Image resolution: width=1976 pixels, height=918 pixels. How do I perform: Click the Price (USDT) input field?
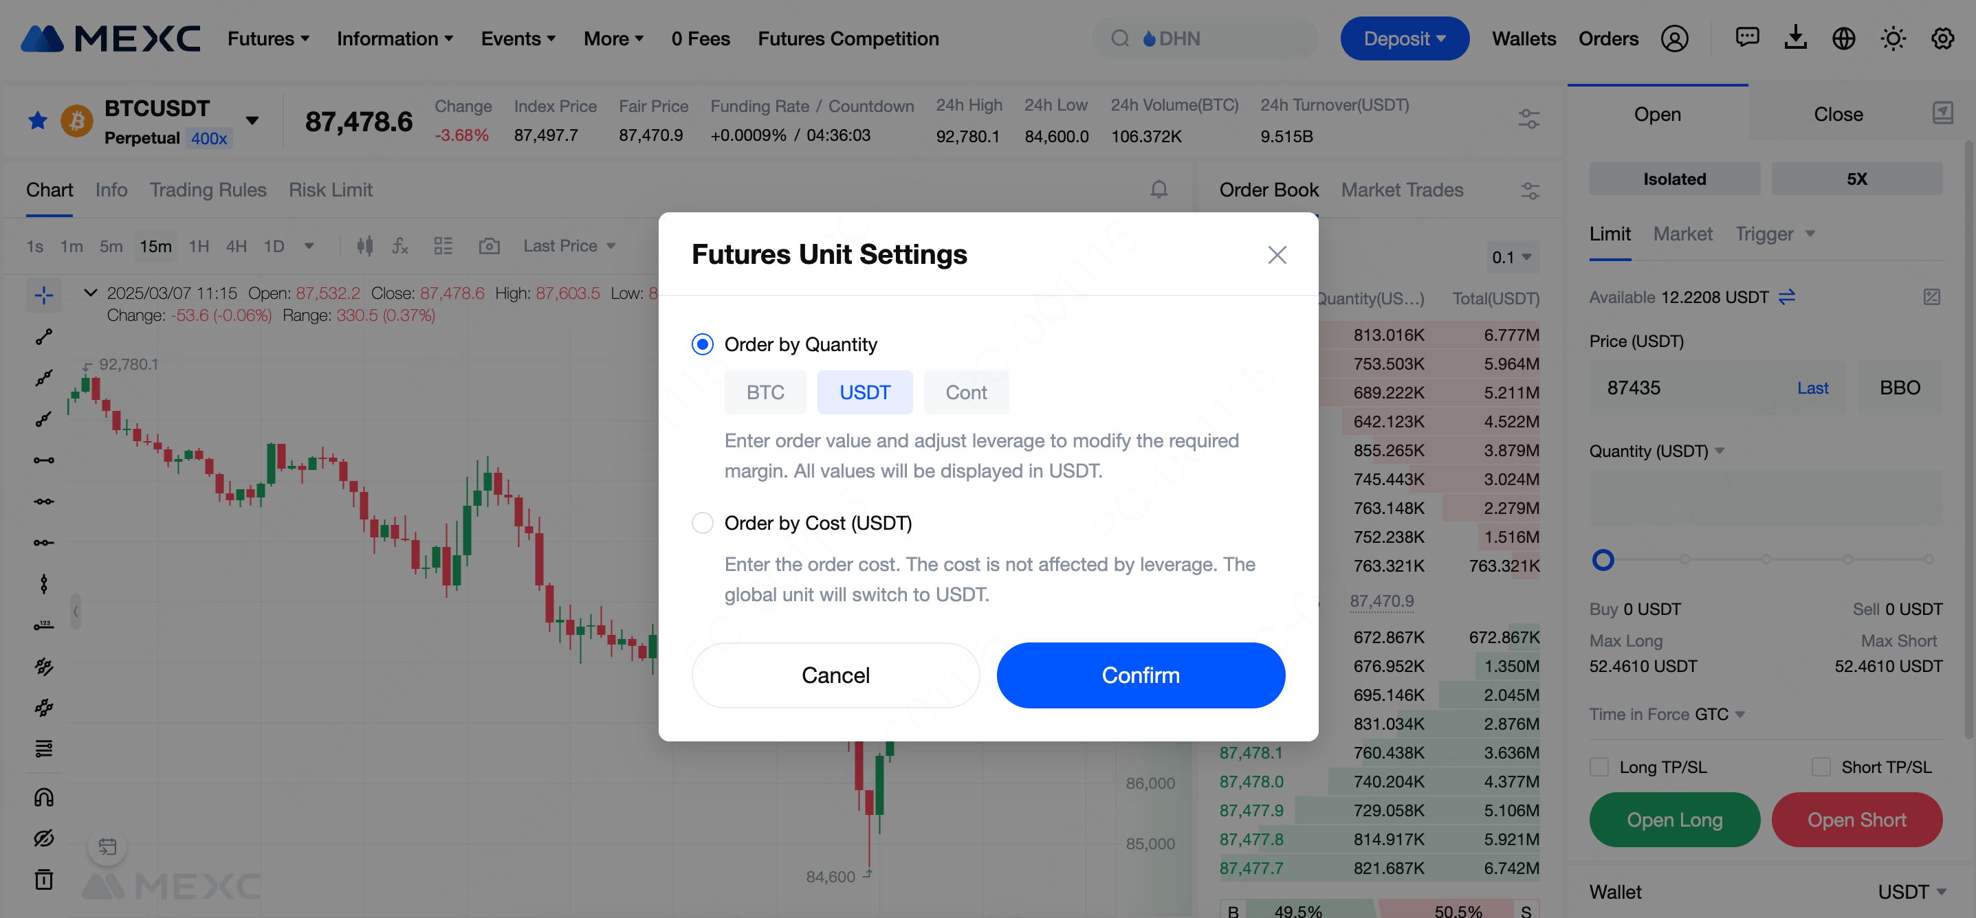point(1688,388)
